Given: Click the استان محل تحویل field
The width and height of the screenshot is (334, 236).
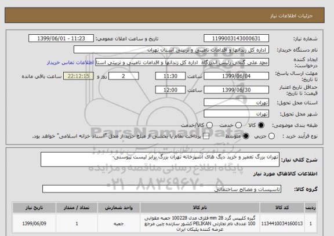Looking at the screenshot, I should click(x=236, y=103).
